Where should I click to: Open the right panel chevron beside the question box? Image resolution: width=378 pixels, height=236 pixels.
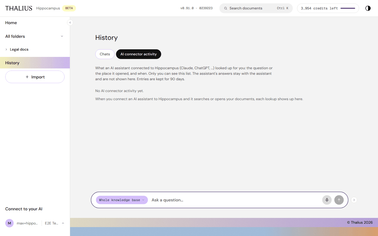[354, 200]
